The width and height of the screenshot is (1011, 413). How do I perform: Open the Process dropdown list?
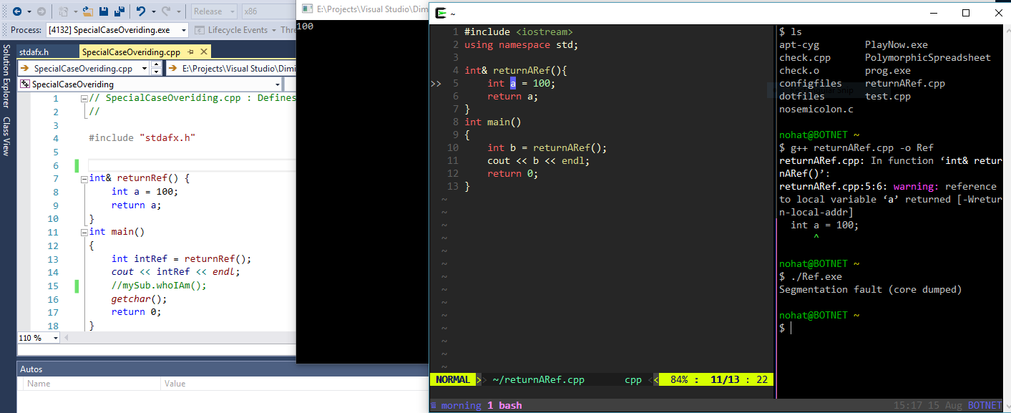(184, 30)
